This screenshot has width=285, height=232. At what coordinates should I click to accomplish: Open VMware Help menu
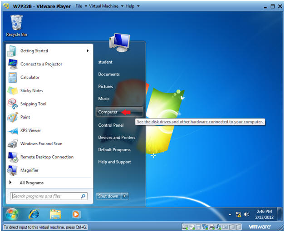(x=133, y=6)
